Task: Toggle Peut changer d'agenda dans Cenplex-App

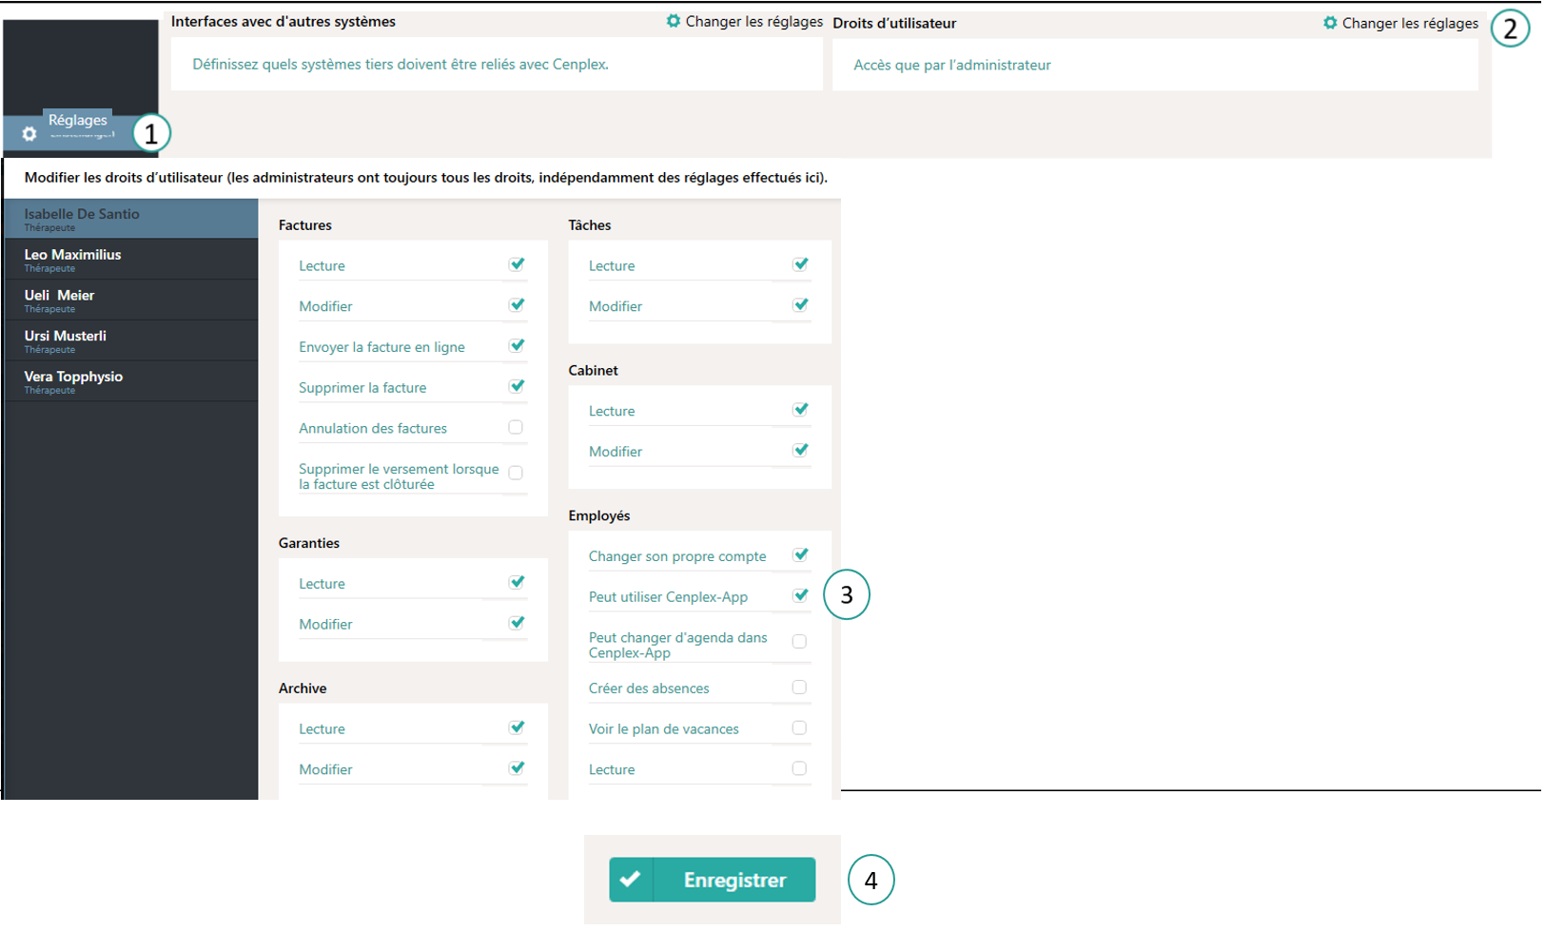Action: [x=799, y=642]
